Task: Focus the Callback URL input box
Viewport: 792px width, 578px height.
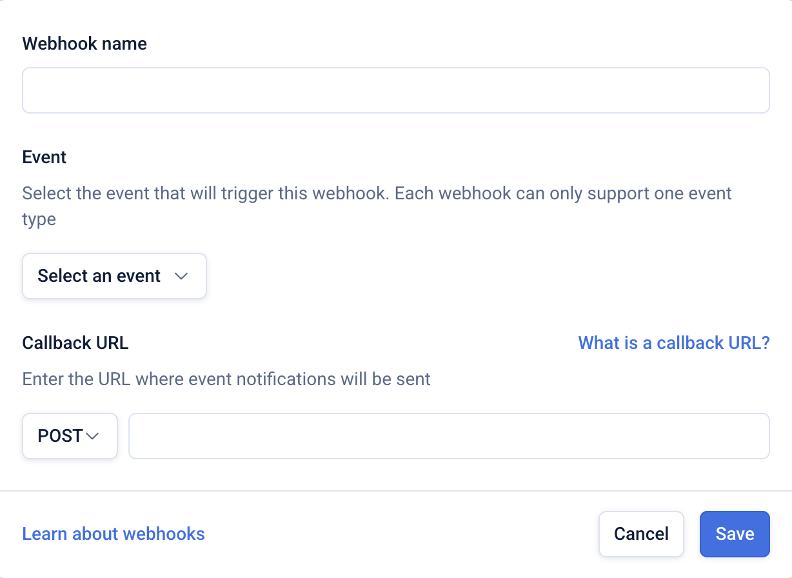Action: (x=449, y=436)
